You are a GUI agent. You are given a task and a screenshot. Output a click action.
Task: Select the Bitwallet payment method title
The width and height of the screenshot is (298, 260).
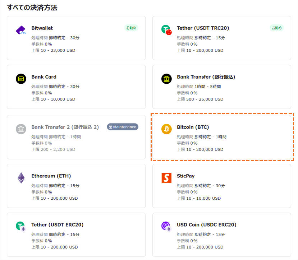point(42,28)
